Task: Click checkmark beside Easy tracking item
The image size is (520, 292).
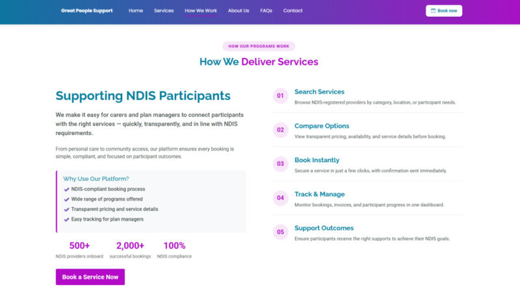Action: click(x=66, y=219)
